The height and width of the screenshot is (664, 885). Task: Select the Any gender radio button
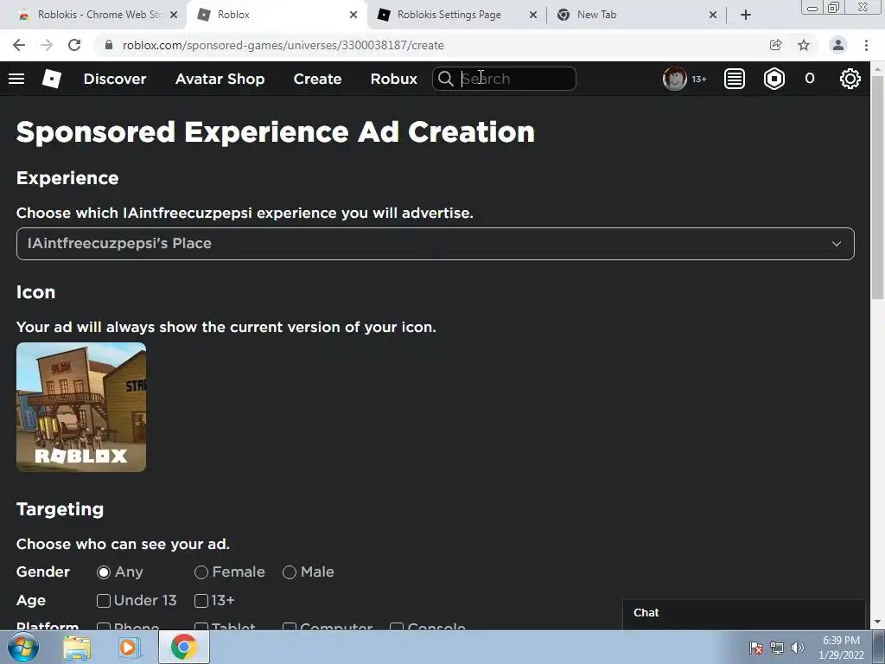click(x=104, y=572)
